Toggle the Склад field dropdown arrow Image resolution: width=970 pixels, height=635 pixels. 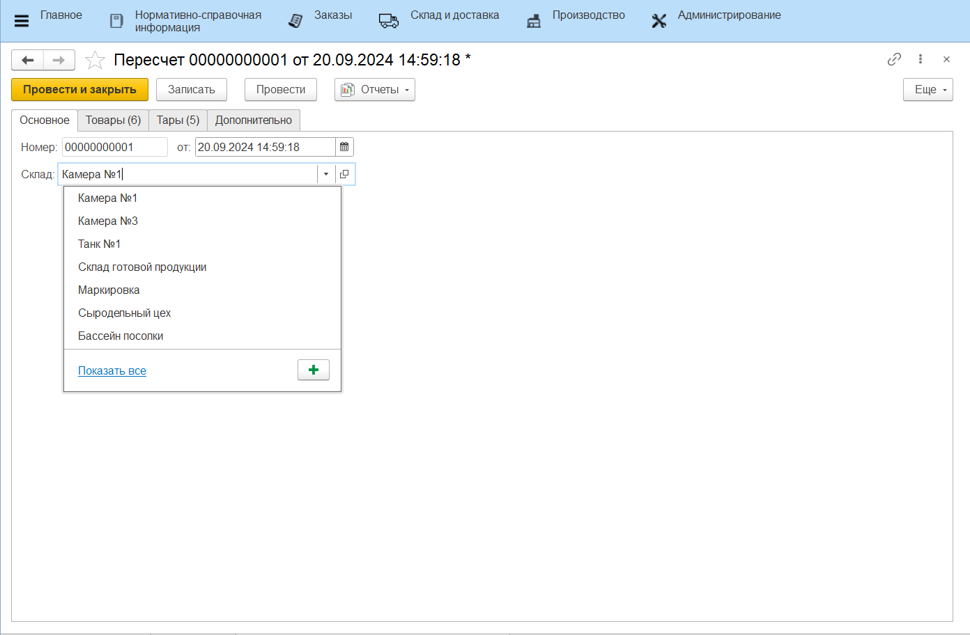(326, 174)
